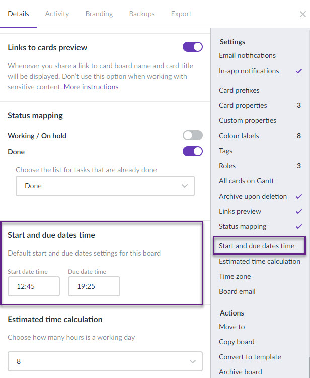Click the In-app notifications checkmark icon
Screen dimensions: 310x378
pos(299,71)
